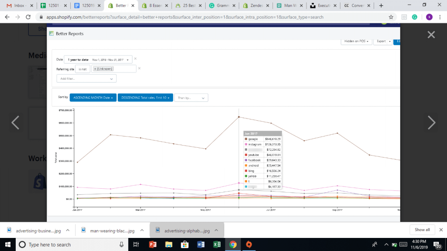This screenshot has height=251, width=447.
Task: Bookmark this page with star icon
Action: 391,17
